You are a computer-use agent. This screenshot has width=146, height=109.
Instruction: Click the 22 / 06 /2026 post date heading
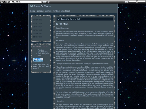tap(62, 24)
